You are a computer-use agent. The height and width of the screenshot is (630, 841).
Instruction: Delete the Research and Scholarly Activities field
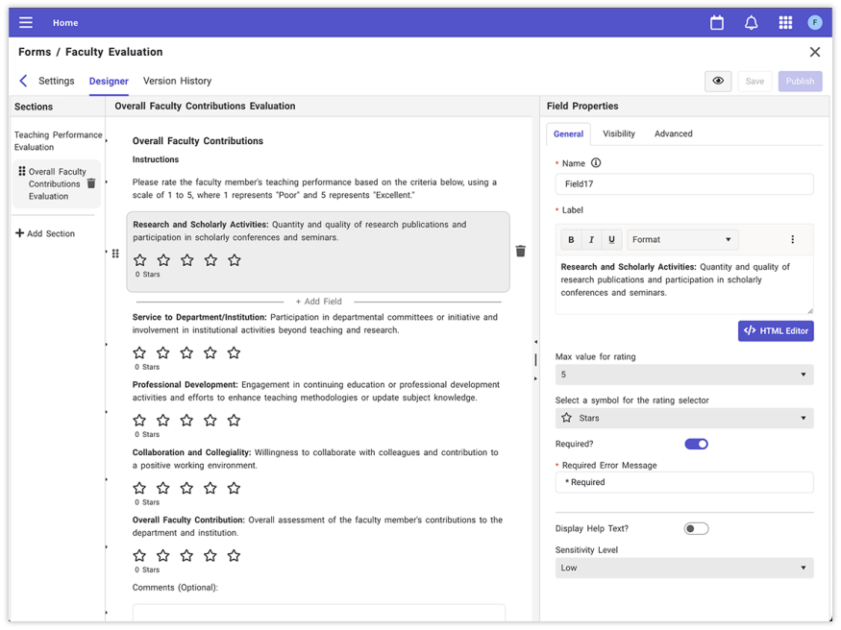point(520,250)
